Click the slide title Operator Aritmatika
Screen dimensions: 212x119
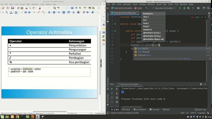pyautogui.click(x=49, y=32)
